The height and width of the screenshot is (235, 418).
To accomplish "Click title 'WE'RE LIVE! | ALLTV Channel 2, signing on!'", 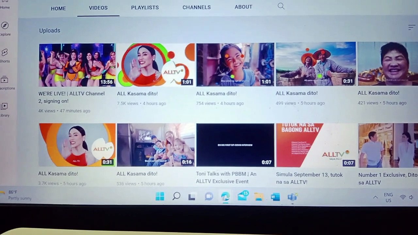I will pos(72,97).
